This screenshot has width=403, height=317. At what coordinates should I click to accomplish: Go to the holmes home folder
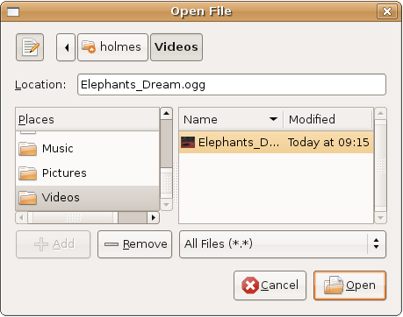pos(112,47)
